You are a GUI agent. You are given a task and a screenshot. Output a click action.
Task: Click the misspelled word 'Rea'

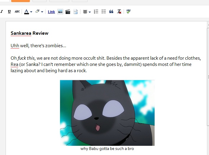(14, 64)
